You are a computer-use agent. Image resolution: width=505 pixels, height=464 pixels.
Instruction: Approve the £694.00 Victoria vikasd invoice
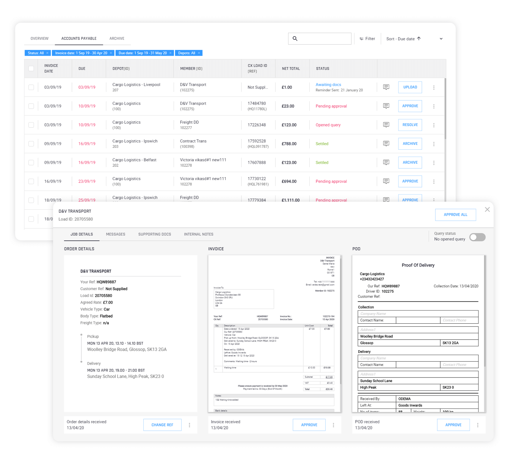(x=410, y=181)
